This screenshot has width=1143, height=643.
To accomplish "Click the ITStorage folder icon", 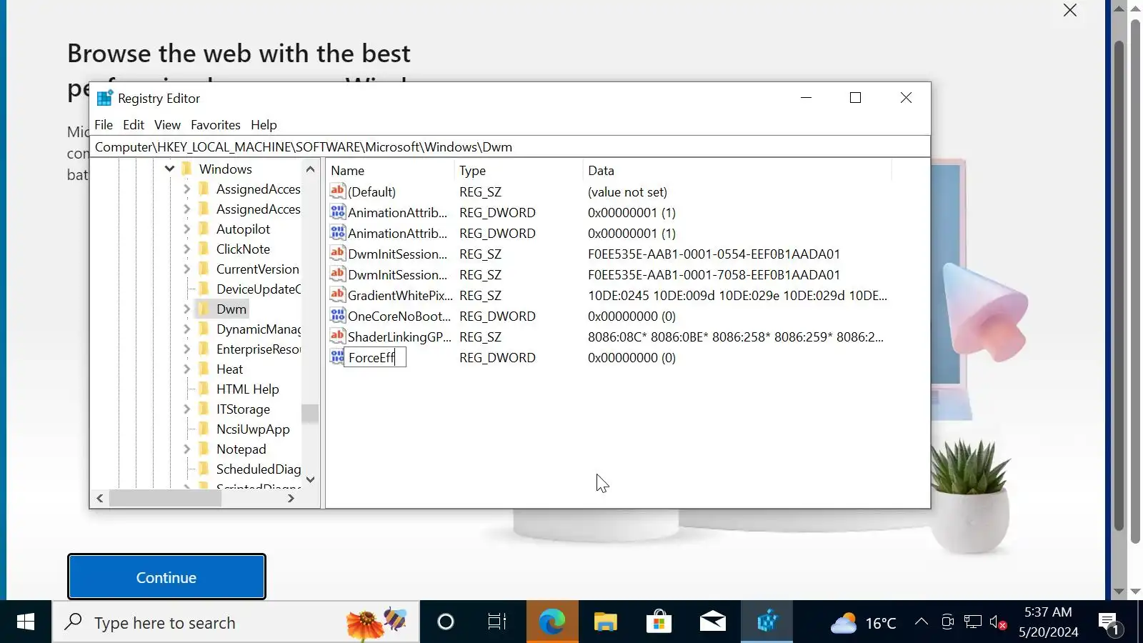I will [204, 409].
